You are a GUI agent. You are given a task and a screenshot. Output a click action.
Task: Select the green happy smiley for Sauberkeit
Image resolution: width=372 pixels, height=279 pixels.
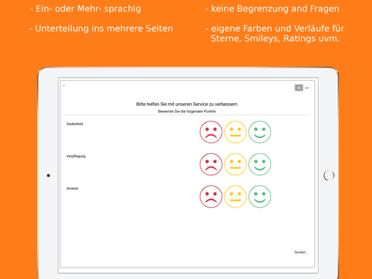[259, 132]
